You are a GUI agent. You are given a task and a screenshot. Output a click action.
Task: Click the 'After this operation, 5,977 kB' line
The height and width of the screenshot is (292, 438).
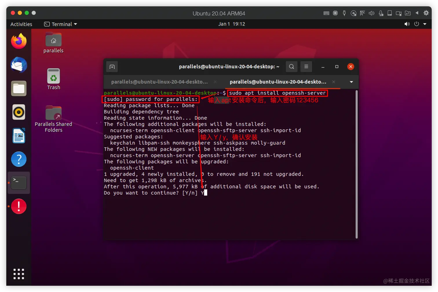(211, 187)
